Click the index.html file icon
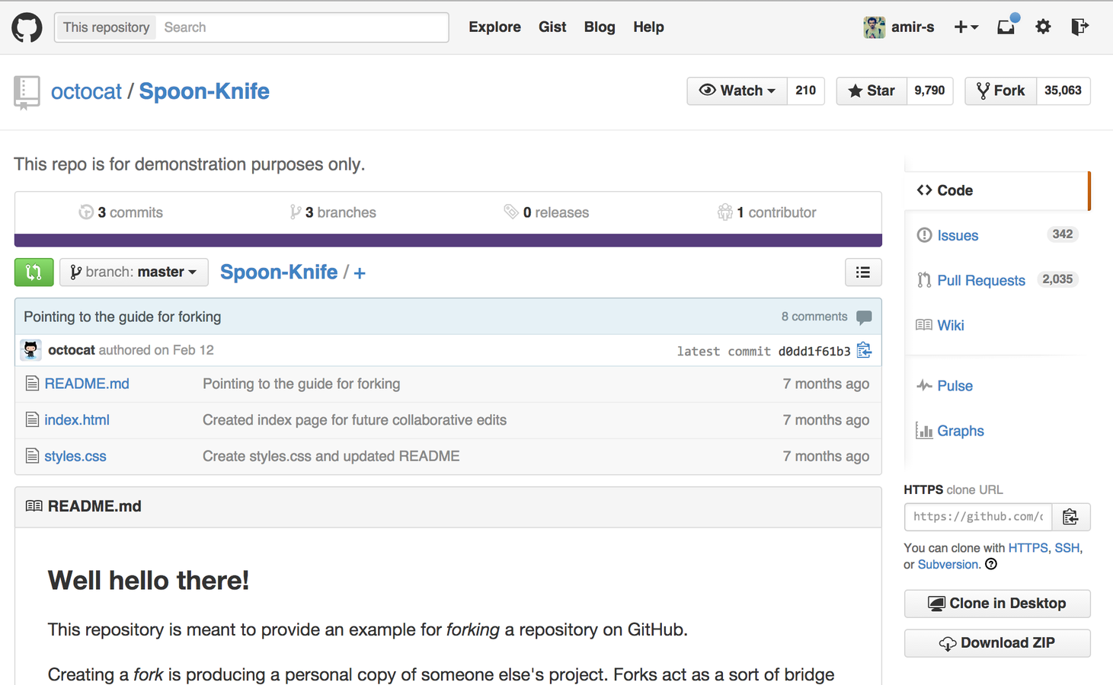 click(32, 419)
